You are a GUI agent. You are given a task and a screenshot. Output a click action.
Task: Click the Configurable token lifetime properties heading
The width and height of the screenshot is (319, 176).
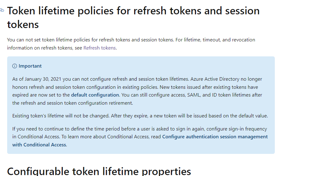click(99, 171)
